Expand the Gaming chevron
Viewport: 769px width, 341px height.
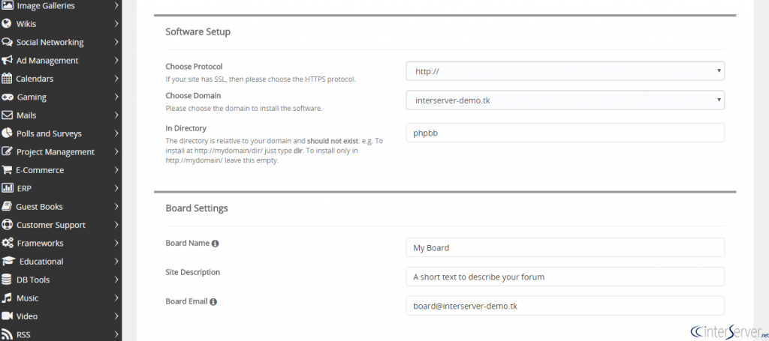(116, 97)
